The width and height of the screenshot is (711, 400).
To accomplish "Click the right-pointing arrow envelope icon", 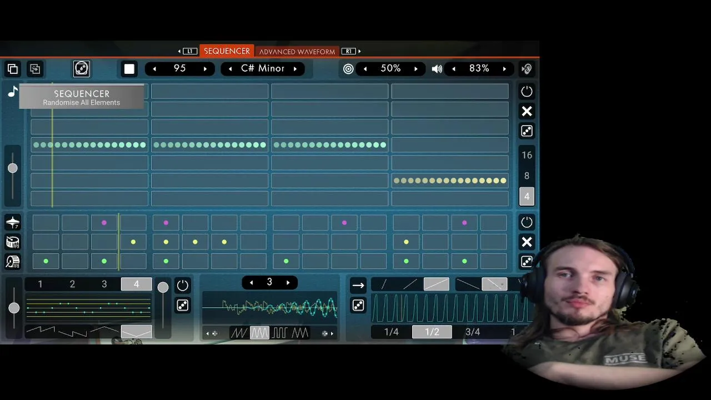I will pyautogui.click(x=358, y=286).
